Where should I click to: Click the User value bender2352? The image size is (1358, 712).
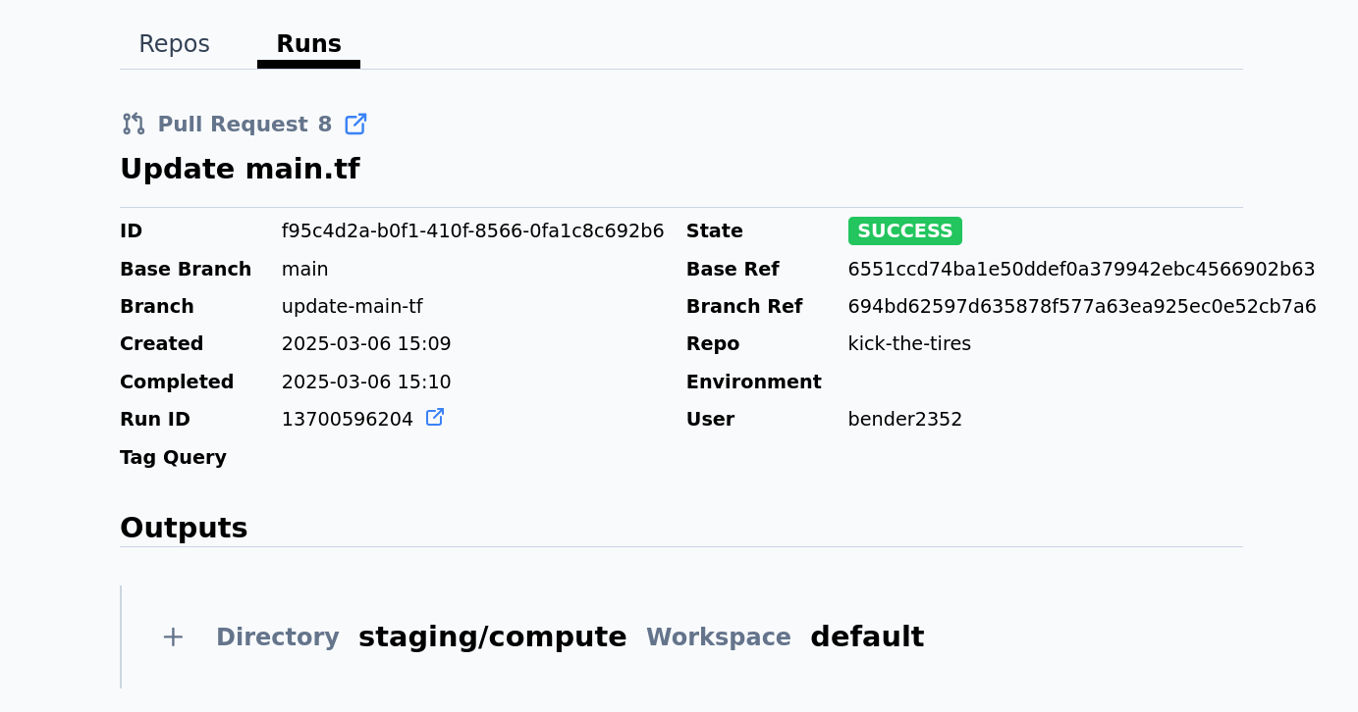[x=905, y=420]
